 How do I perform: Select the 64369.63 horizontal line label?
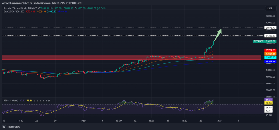[x=270, y=36]
